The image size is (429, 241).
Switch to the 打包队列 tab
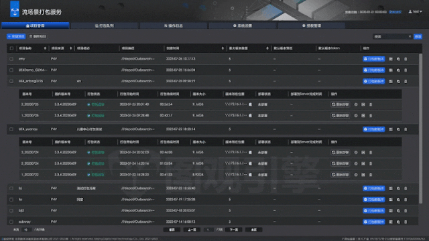tap(105, 25)
